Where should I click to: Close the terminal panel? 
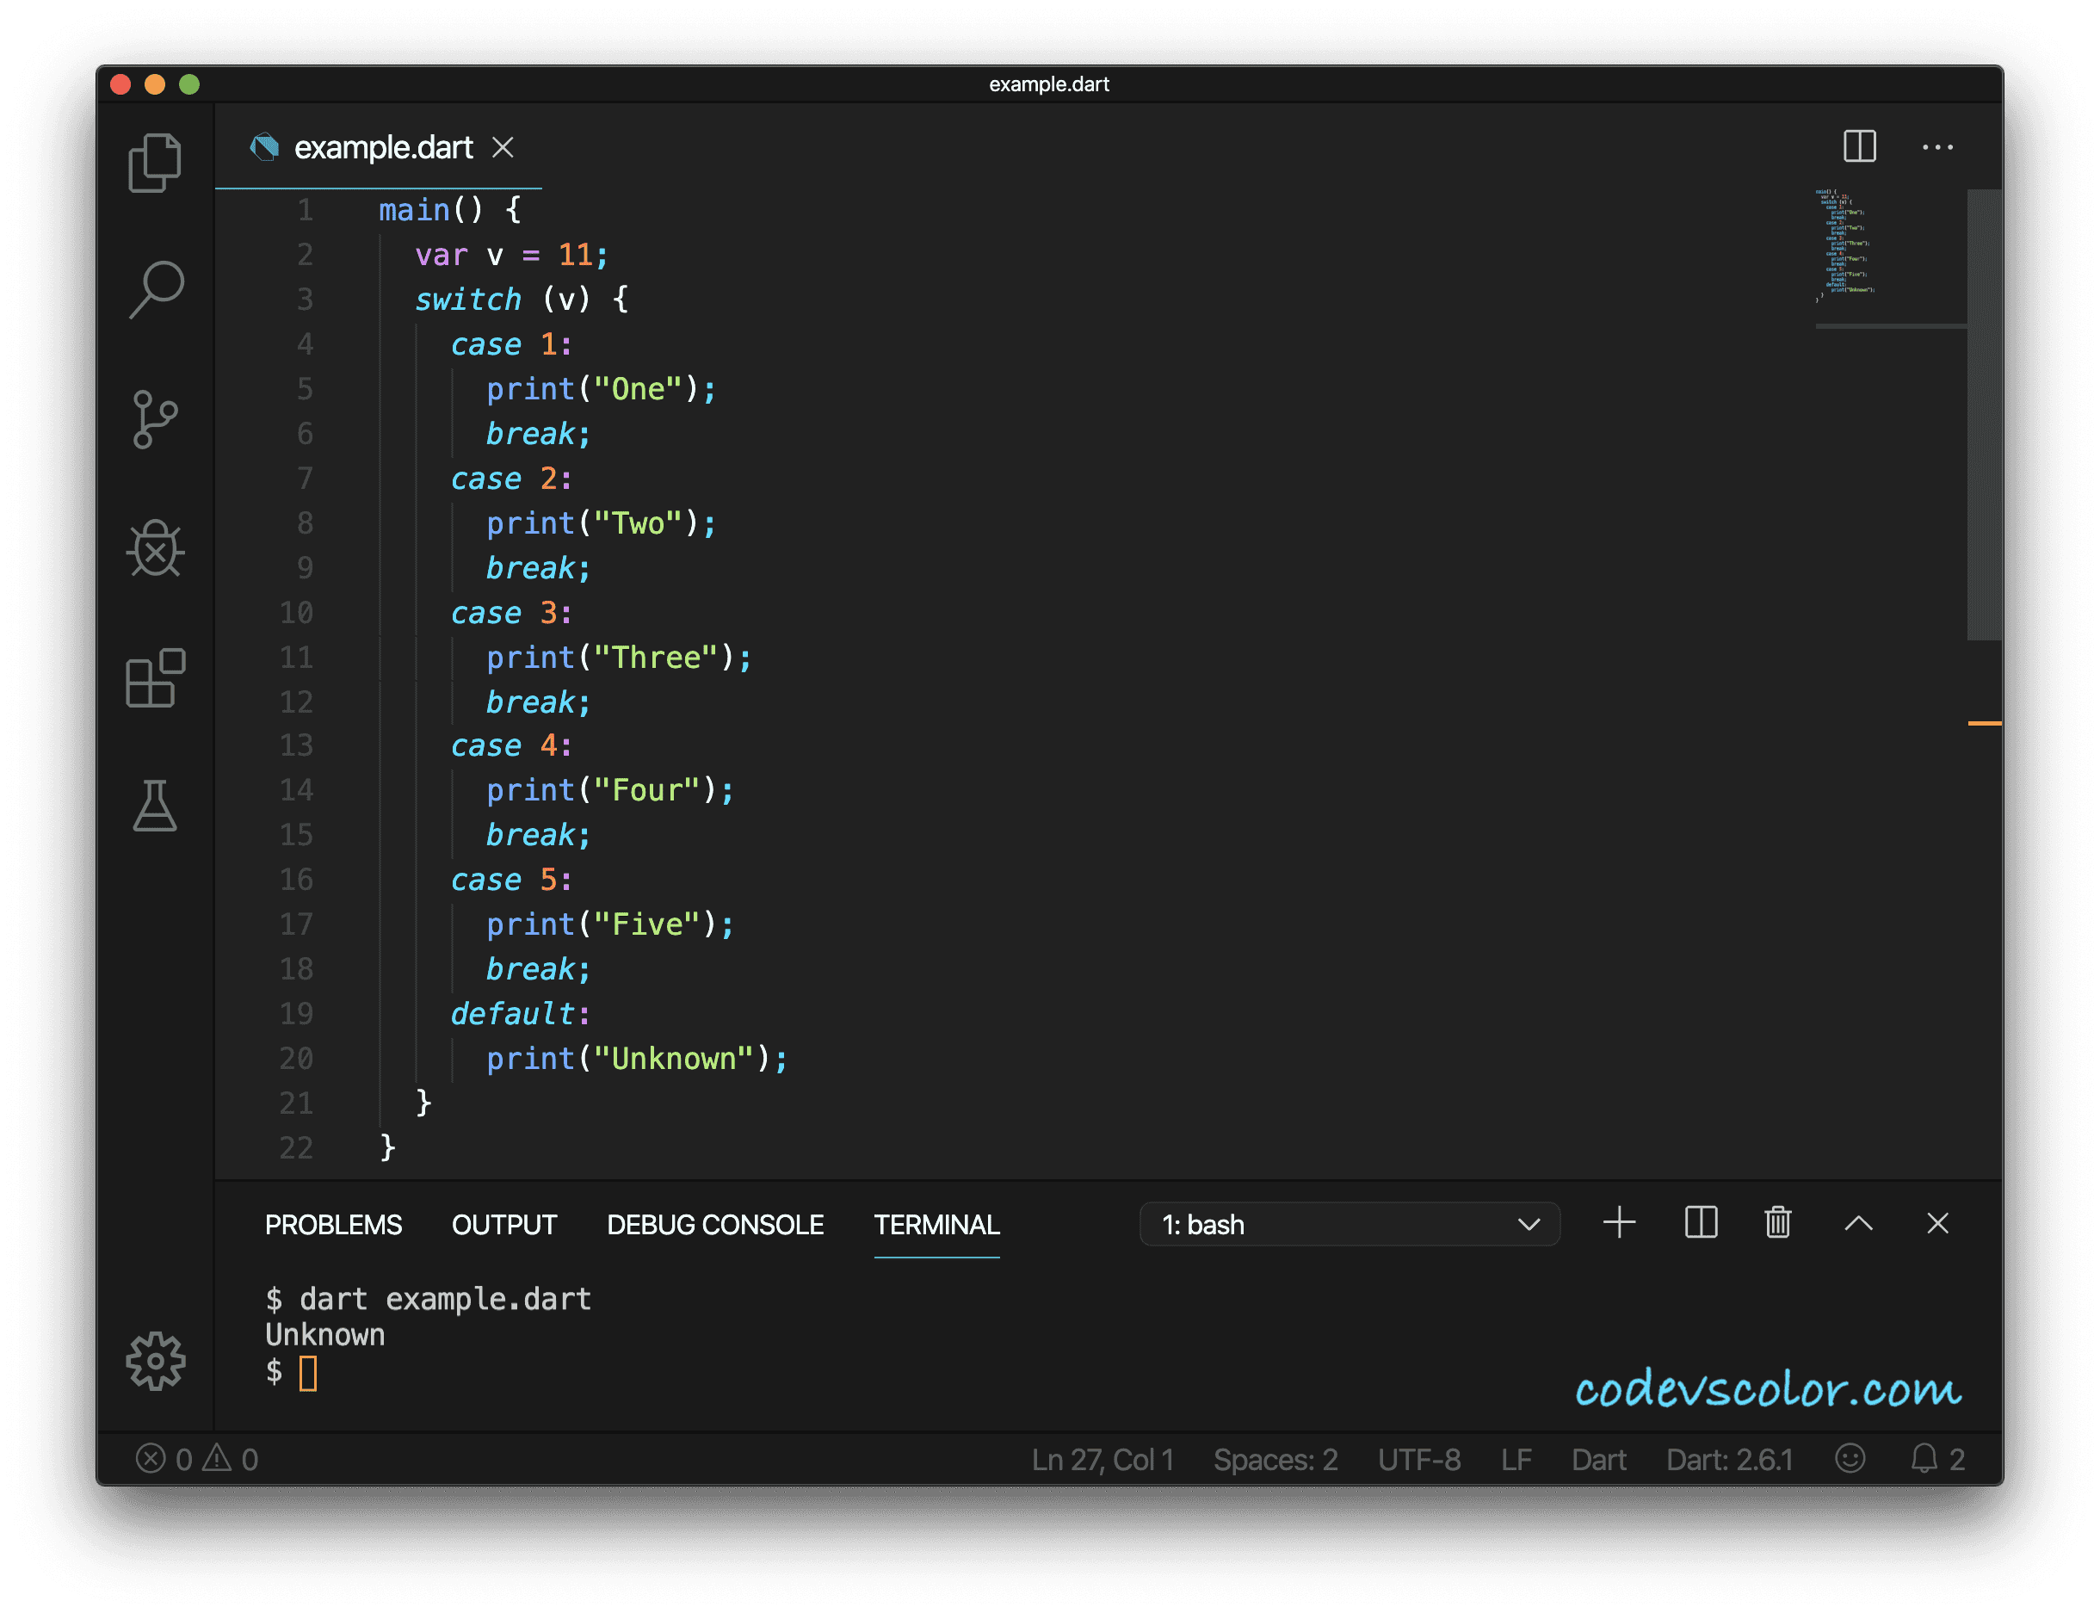pyautogui.click(x=1936, y=1222)
